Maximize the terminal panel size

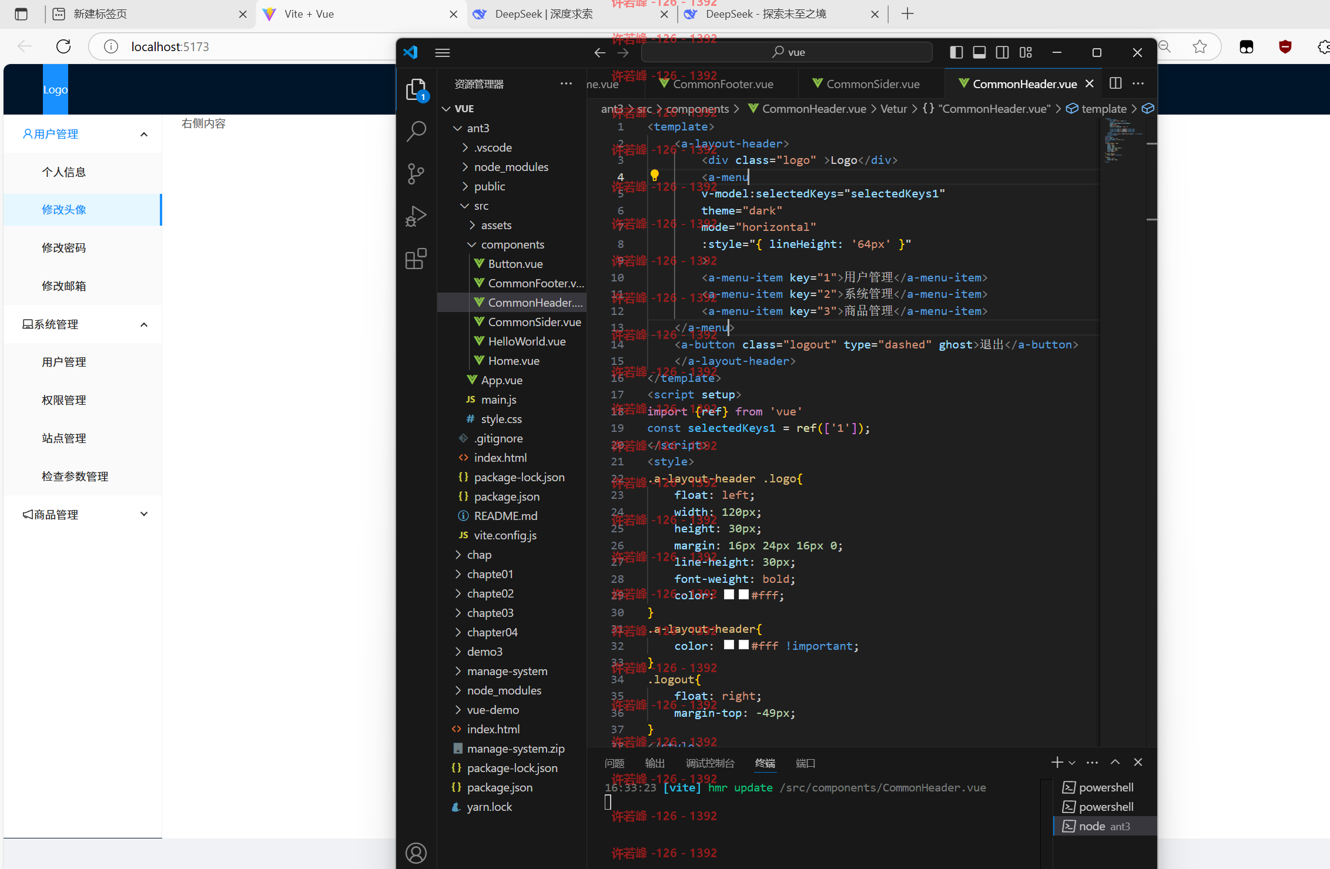[1115, 762]
